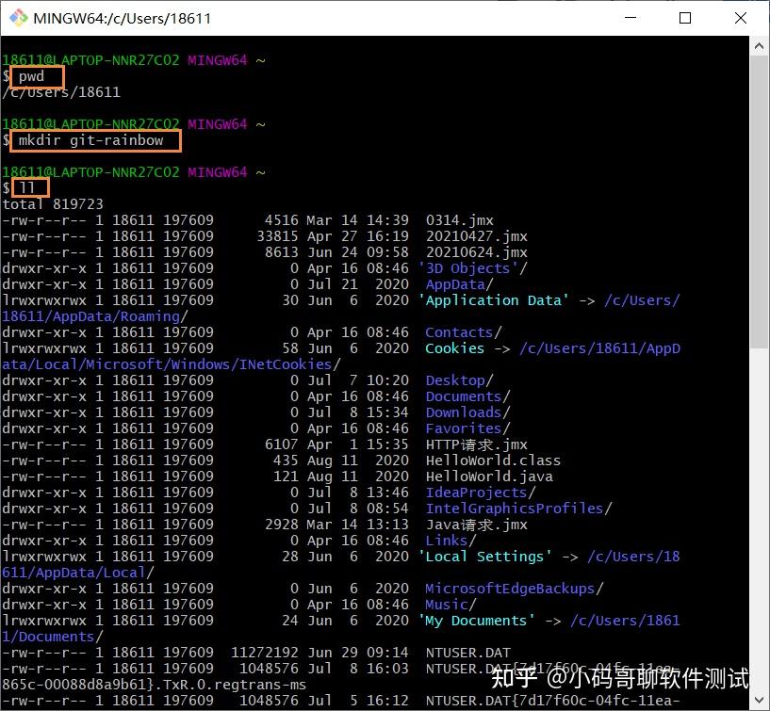Click 'total 819723' line

point(53,204)
